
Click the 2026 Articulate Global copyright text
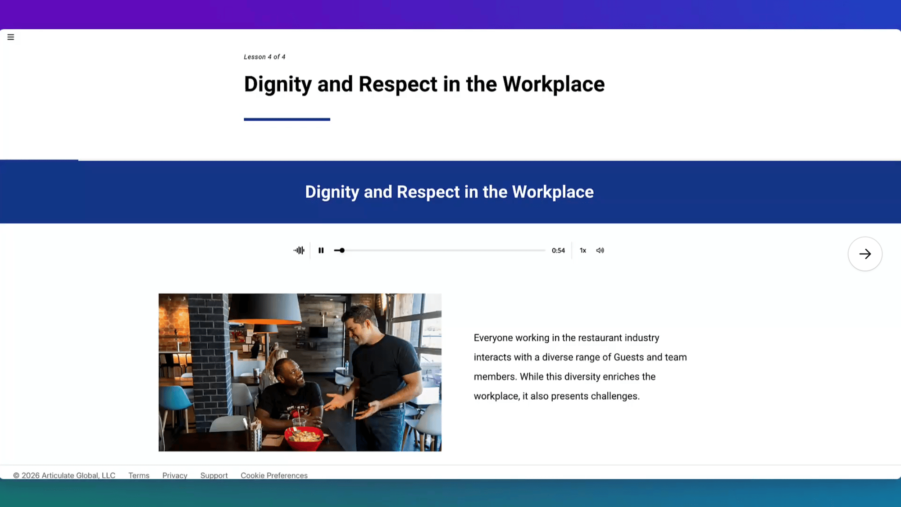click(64, 475)
